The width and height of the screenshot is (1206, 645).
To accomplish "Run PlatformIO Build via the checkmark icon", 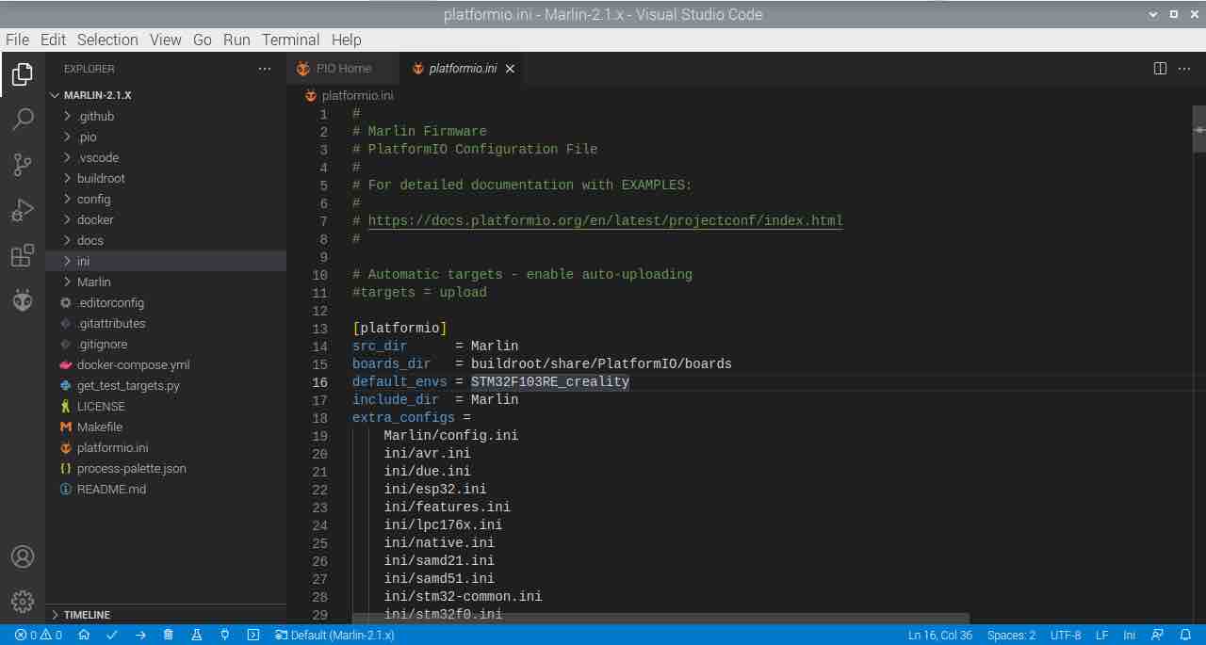I will point(111,635).
